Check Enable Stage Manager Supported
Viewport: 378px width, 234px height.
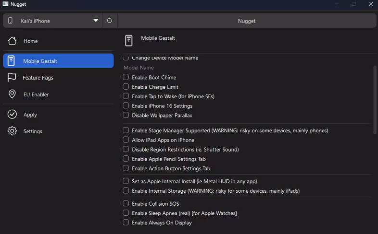click(126, 130)
